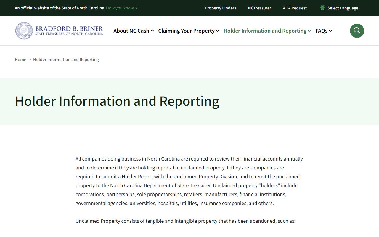Expand the FAQs menu
Viewport: 379px width, 237px height.
324,31
